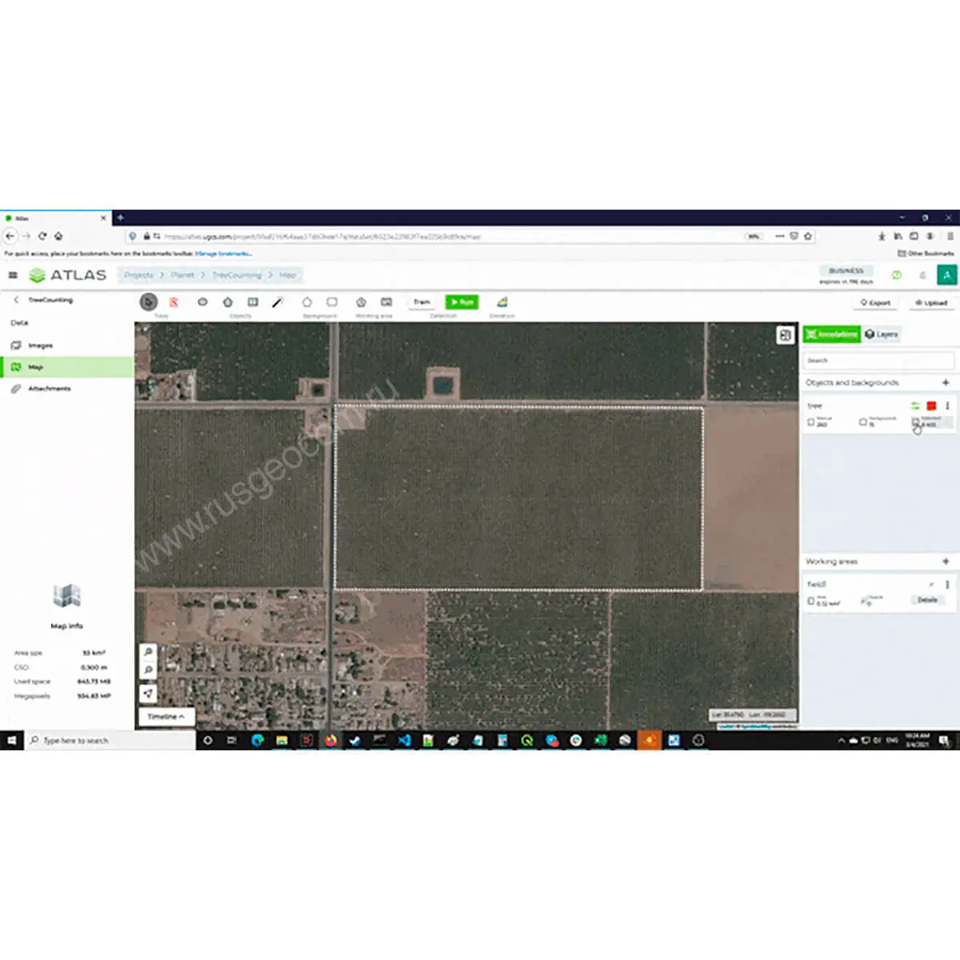
Task: Click the green Run button
Action: point(462,302)
